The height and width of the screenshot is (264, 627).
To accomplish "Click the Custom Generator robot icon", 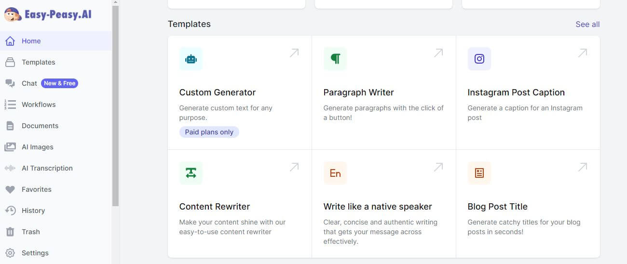I will pos(191,59).
